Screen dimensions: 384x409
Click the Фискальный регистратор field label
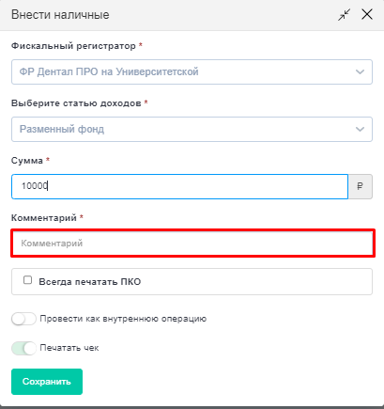click(x=73, y=46)
